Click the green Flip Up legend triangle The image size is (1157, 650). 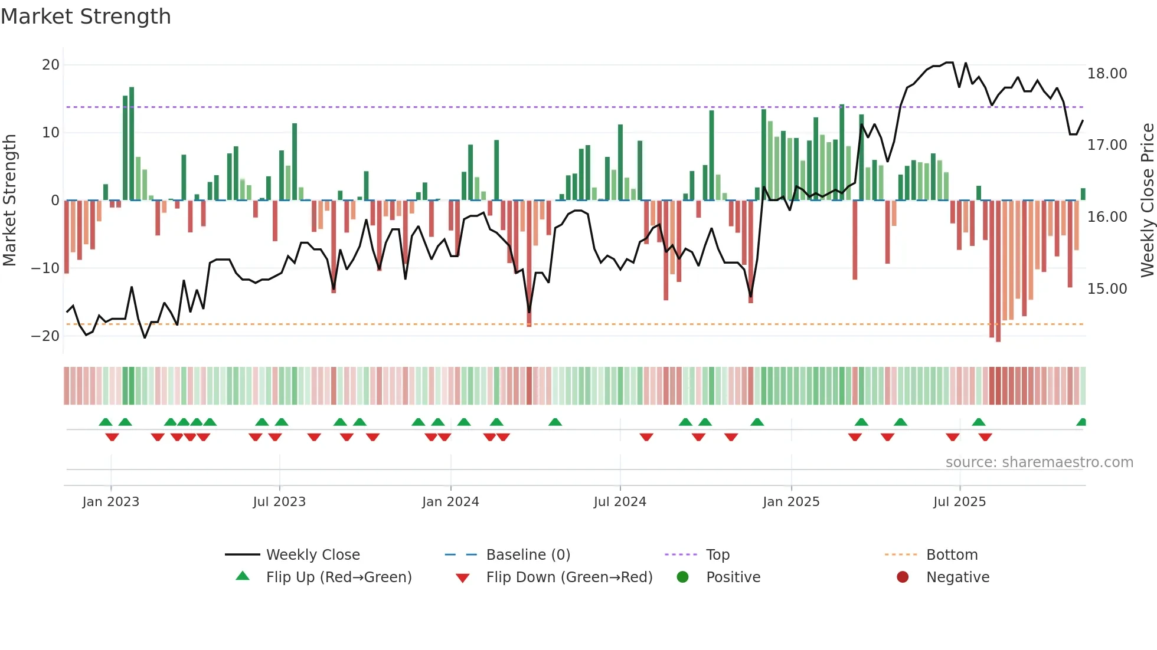[x=243, y=576]
